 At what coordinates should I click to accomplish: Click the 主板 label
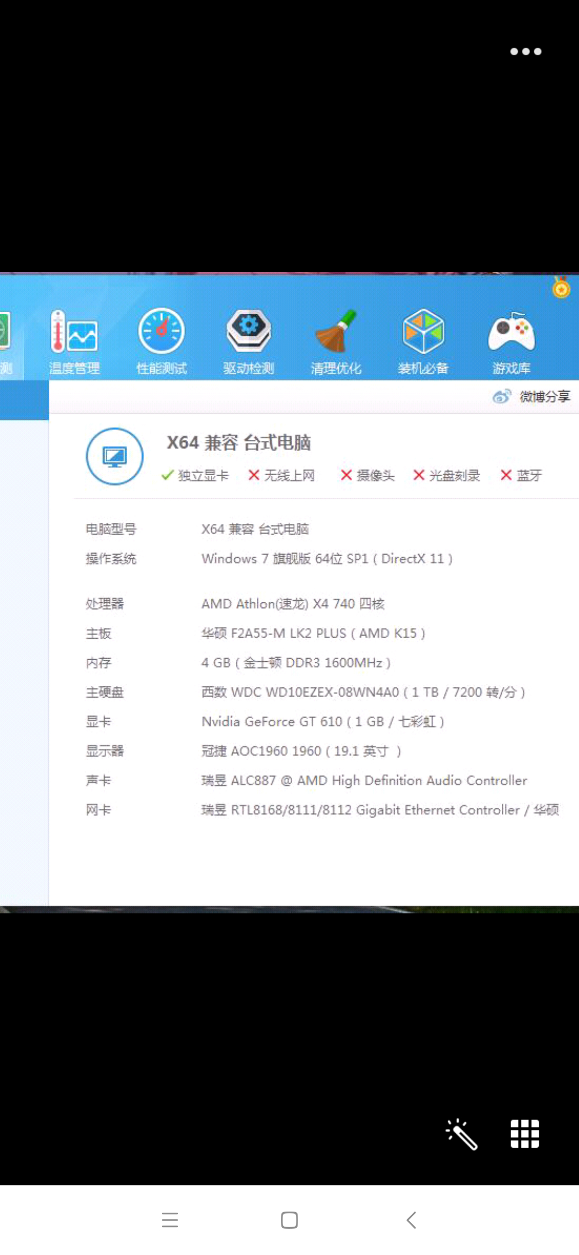(x=99, y=633)
